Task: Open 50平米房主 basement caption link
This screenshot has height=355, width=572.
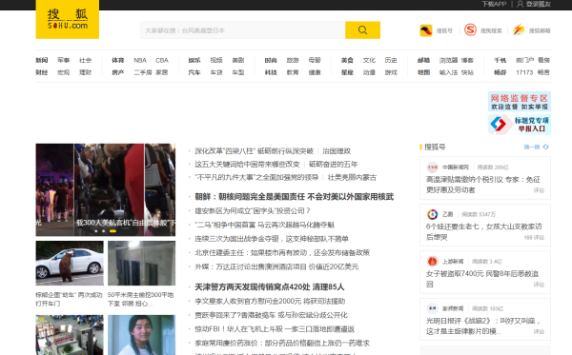Action: 141,299
